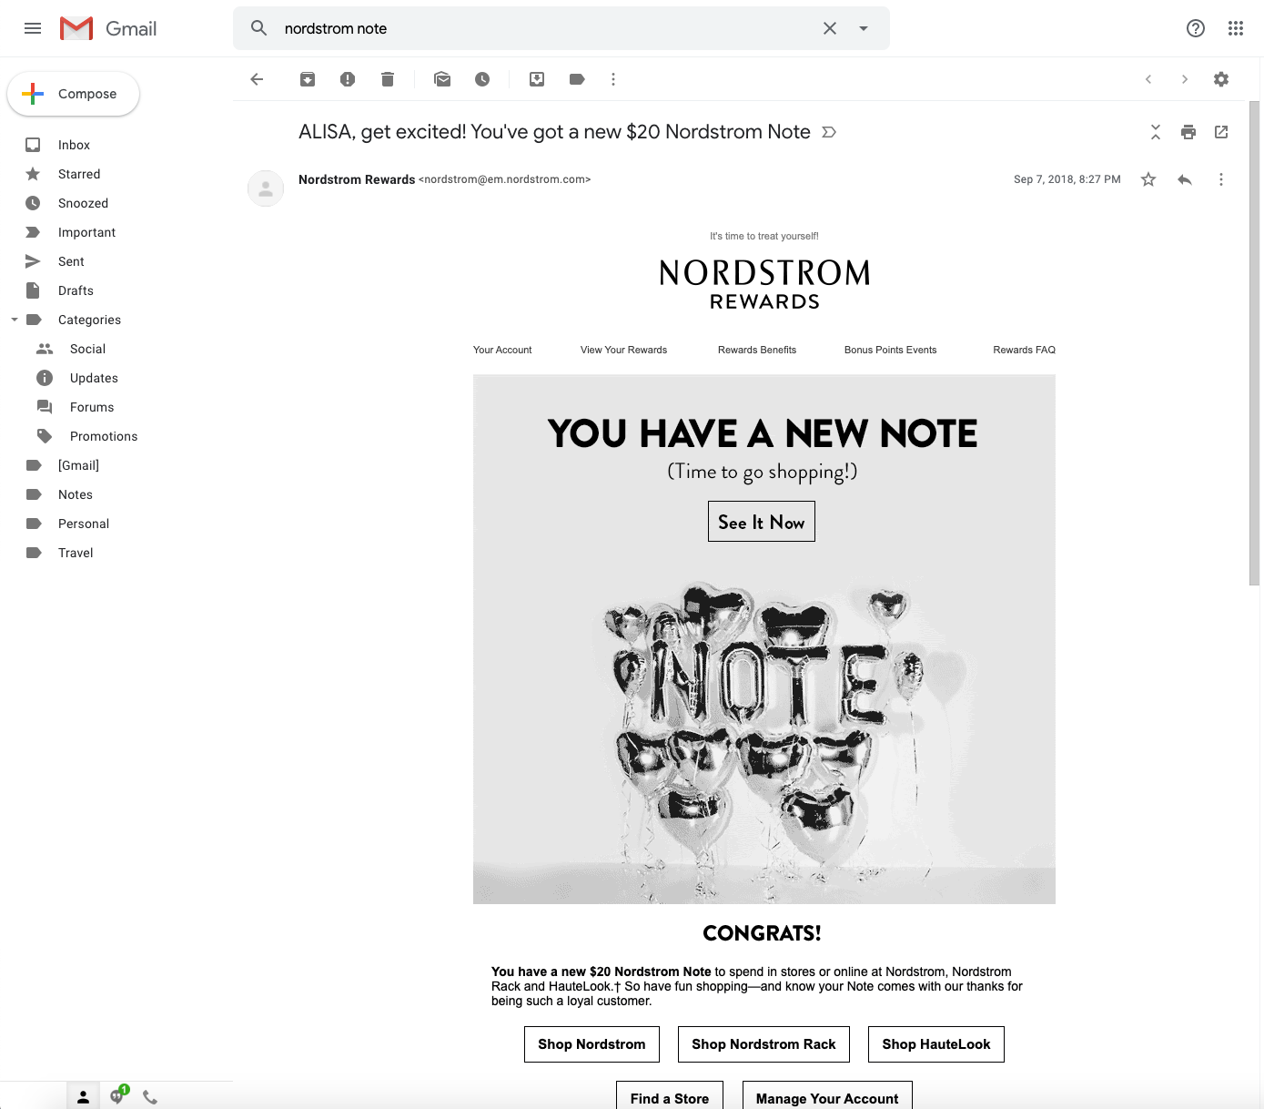Open the Important folder
1264x1109 pixels.
86,232
